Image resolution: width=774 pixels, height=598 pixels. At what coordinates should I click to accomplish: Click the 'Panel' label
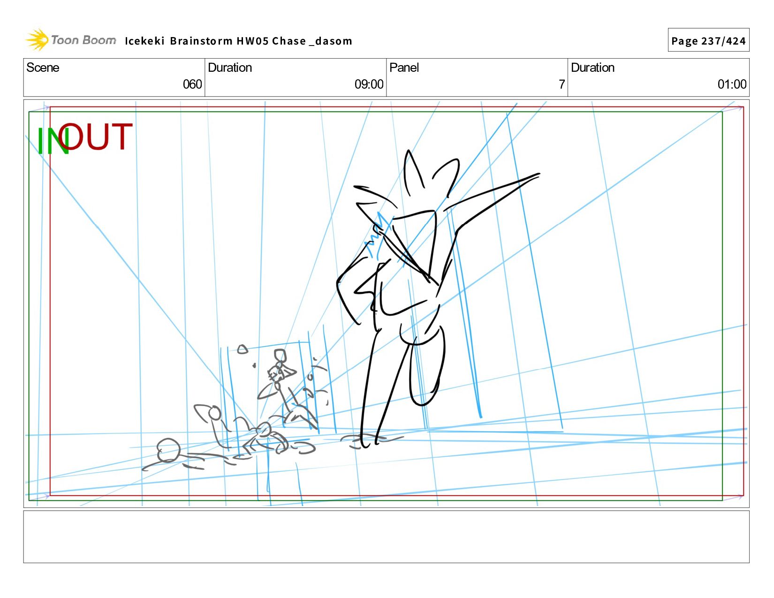click(x=404, y=68)
